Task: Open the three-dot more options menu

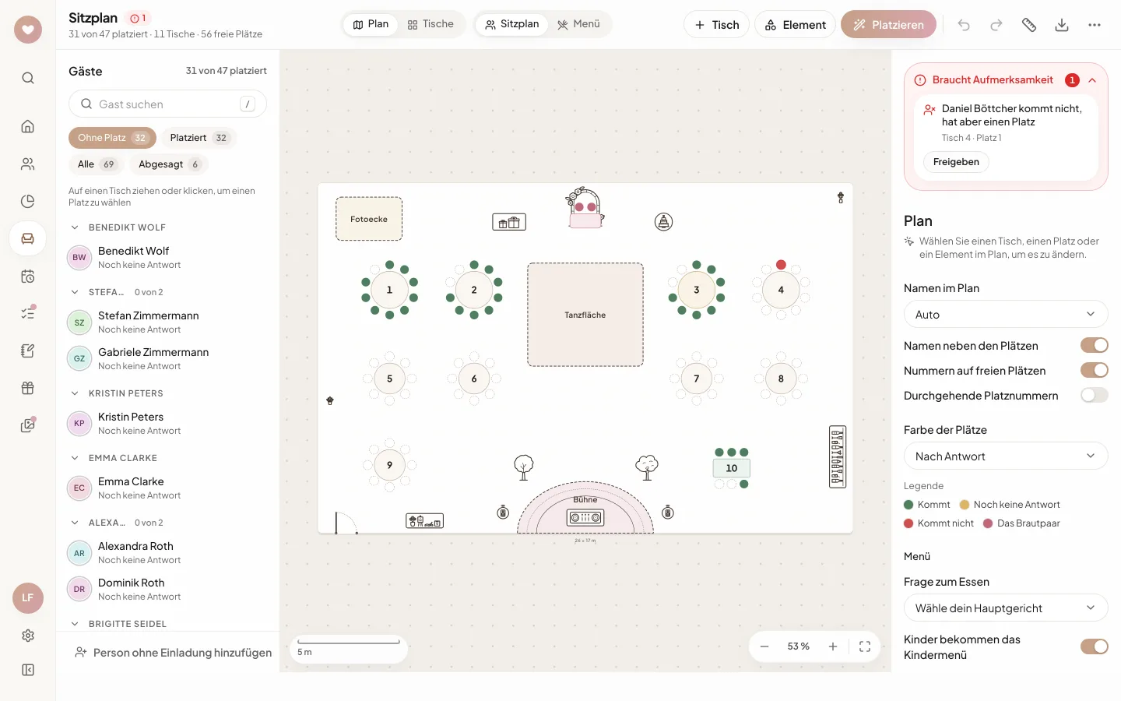Action: click(1095, 25)
